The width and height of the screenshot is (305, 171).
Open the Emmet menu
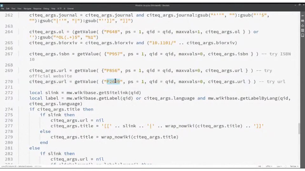click(71, 9)
